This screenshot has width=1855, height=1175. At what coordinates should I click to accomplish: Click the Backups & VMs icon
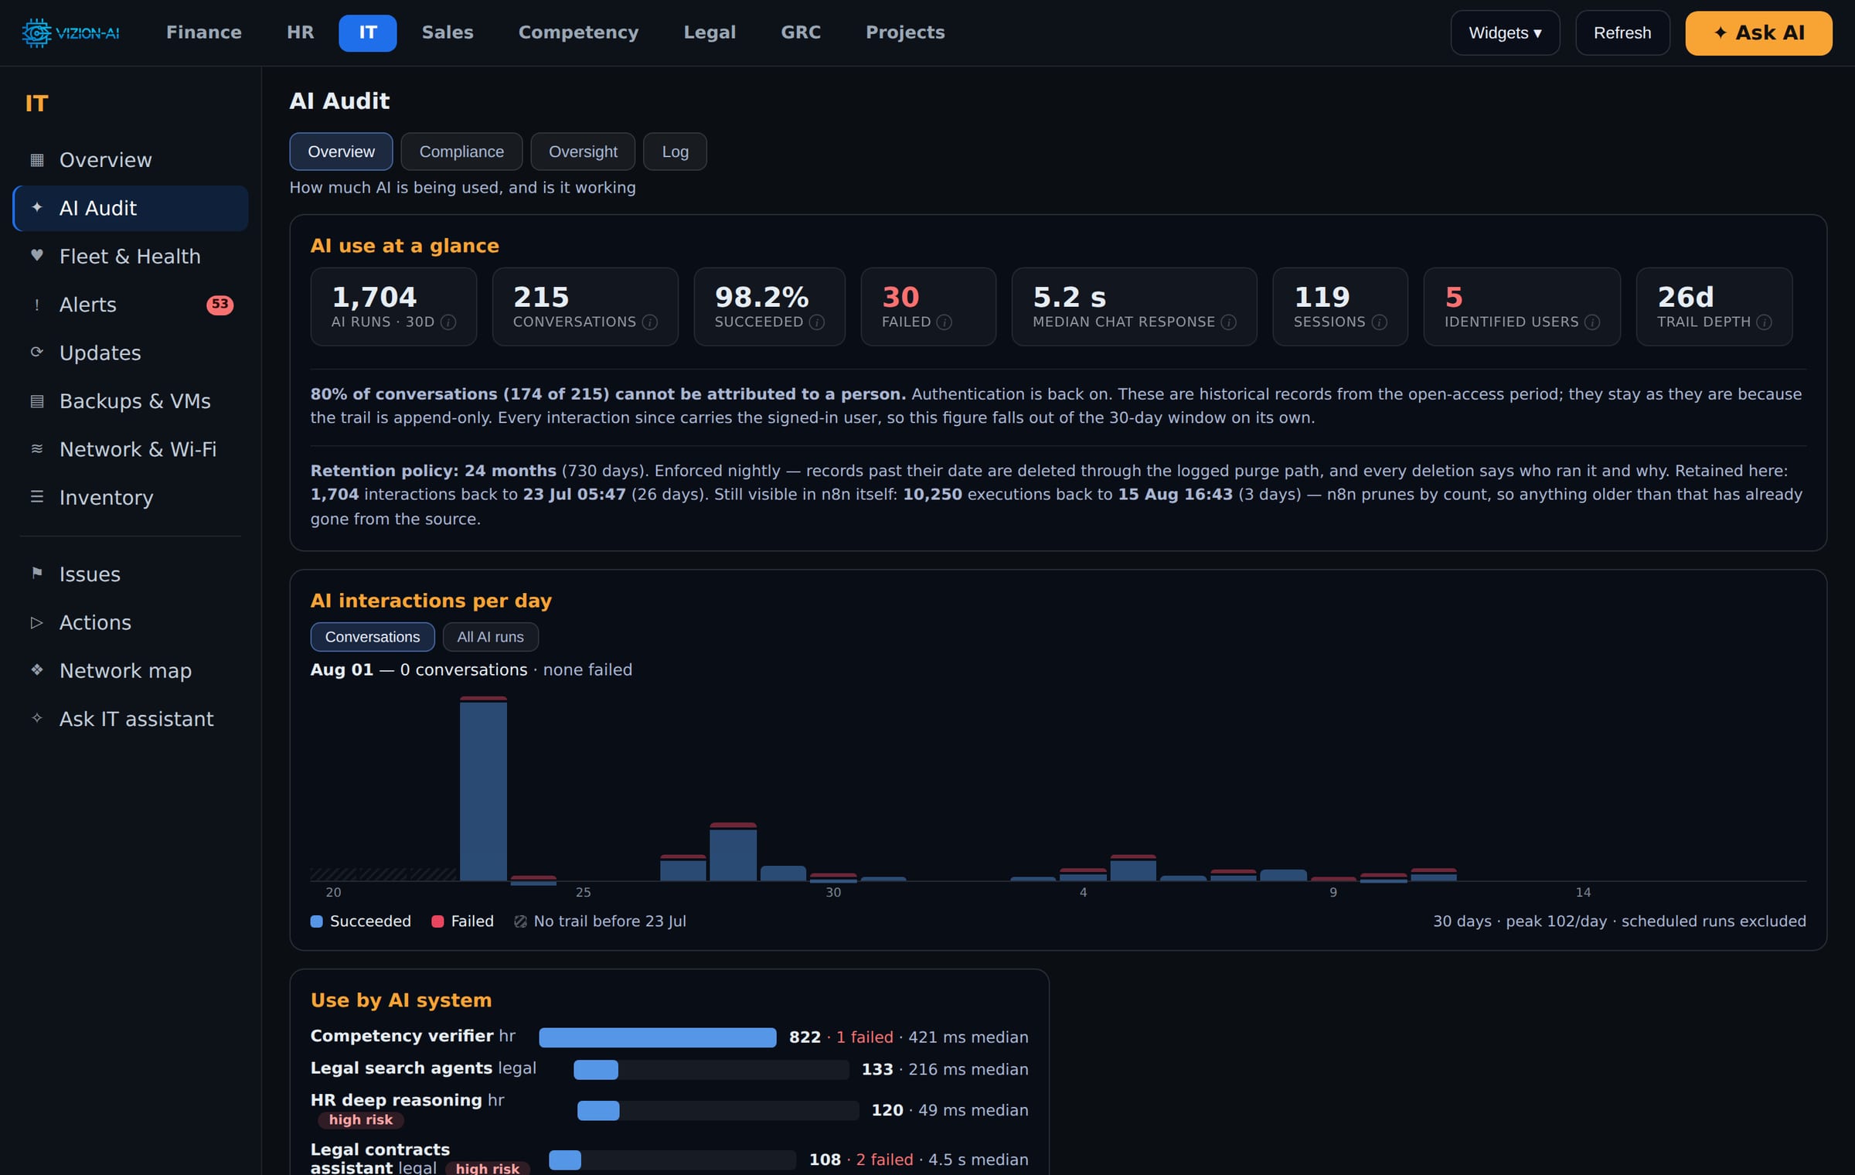[x=36, y=400]
